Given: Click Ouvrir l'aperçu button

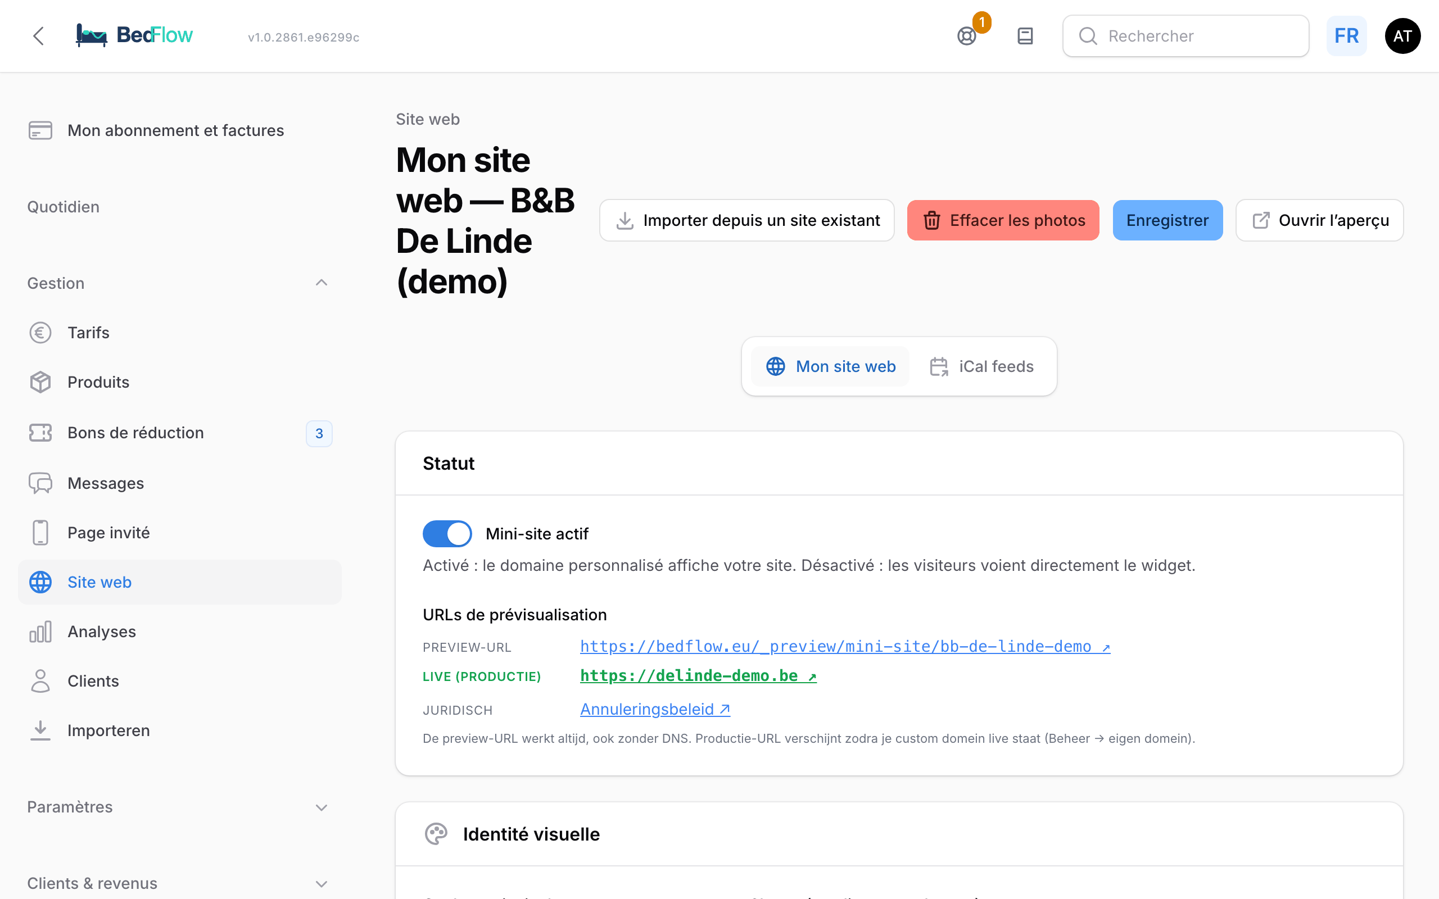Looking at the screenshot, I should click(x=1319, y=220).
